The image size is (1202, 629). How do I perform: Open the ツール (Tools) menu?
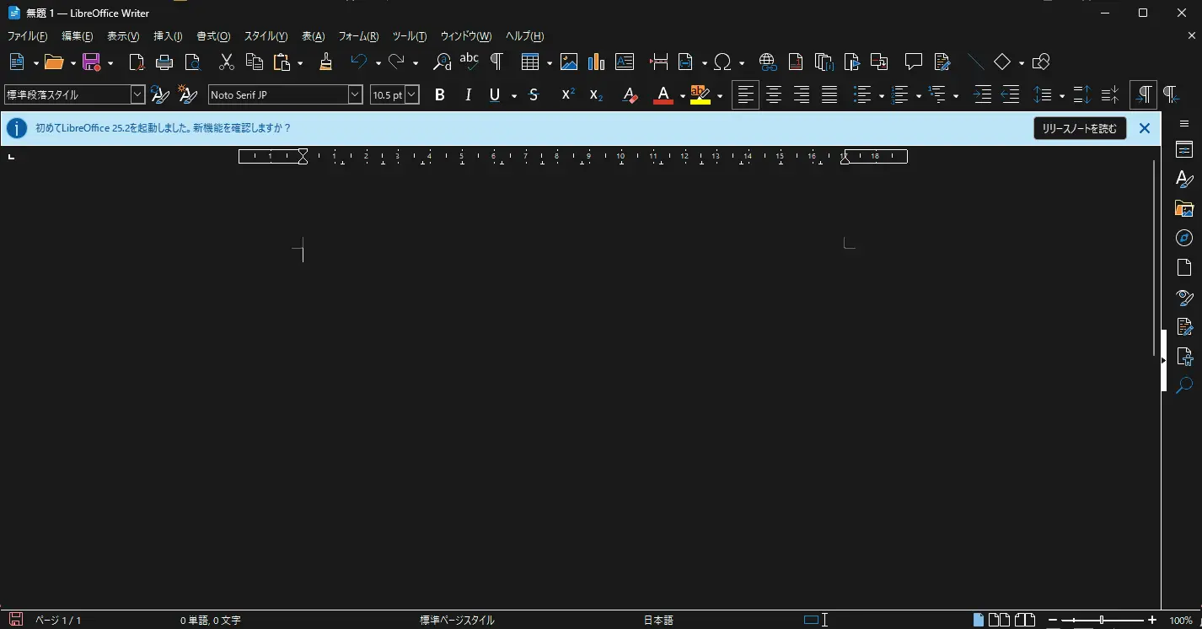pyautogui.click(x=409, y=36)
